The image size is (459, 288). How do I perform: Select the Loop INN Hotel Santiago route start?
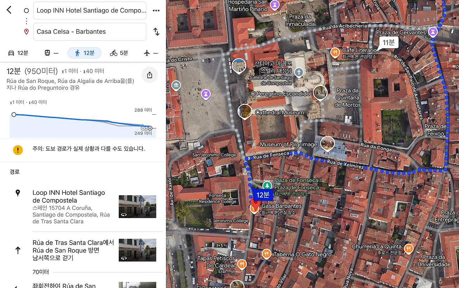tap(69, 197)
